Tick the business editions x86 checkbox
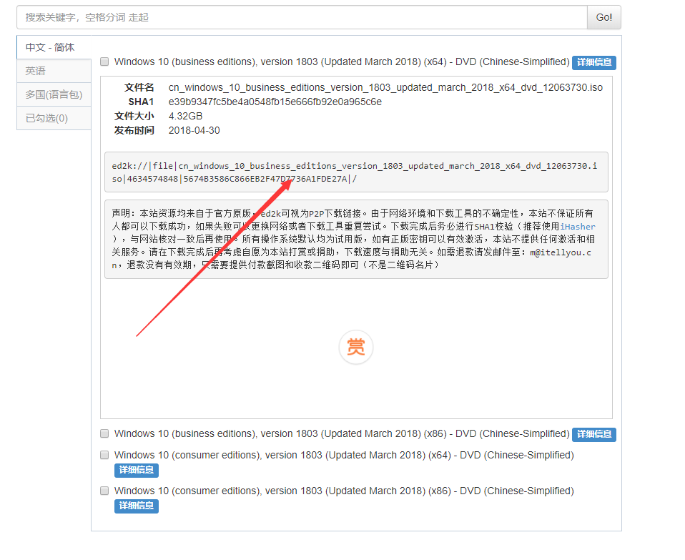685x560 pixels. 104,434
